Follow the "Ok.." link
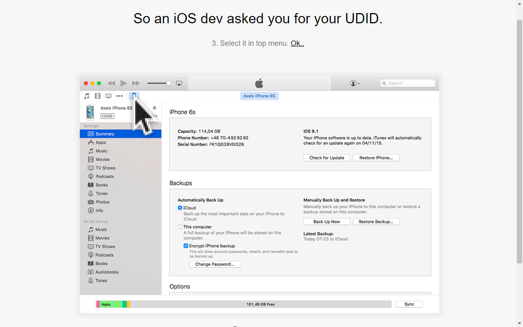The image size is (523, 327). point(297,43)
